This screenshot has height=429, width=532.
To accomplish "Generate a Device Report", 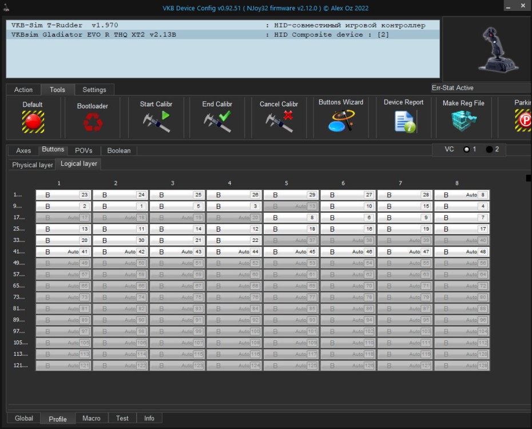I will point(404,121).
